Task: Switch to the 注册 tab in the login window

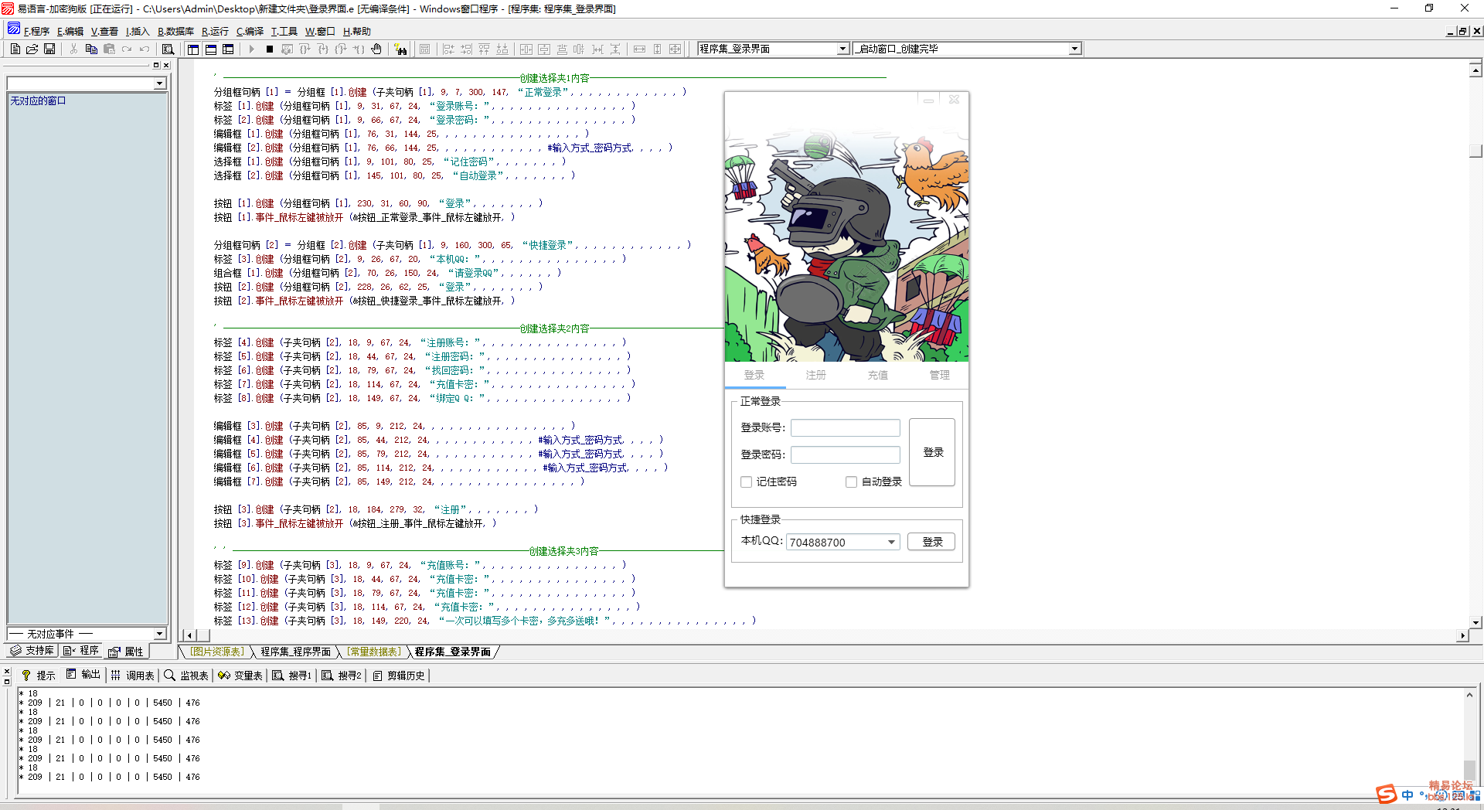Action: tap(815, 375)
